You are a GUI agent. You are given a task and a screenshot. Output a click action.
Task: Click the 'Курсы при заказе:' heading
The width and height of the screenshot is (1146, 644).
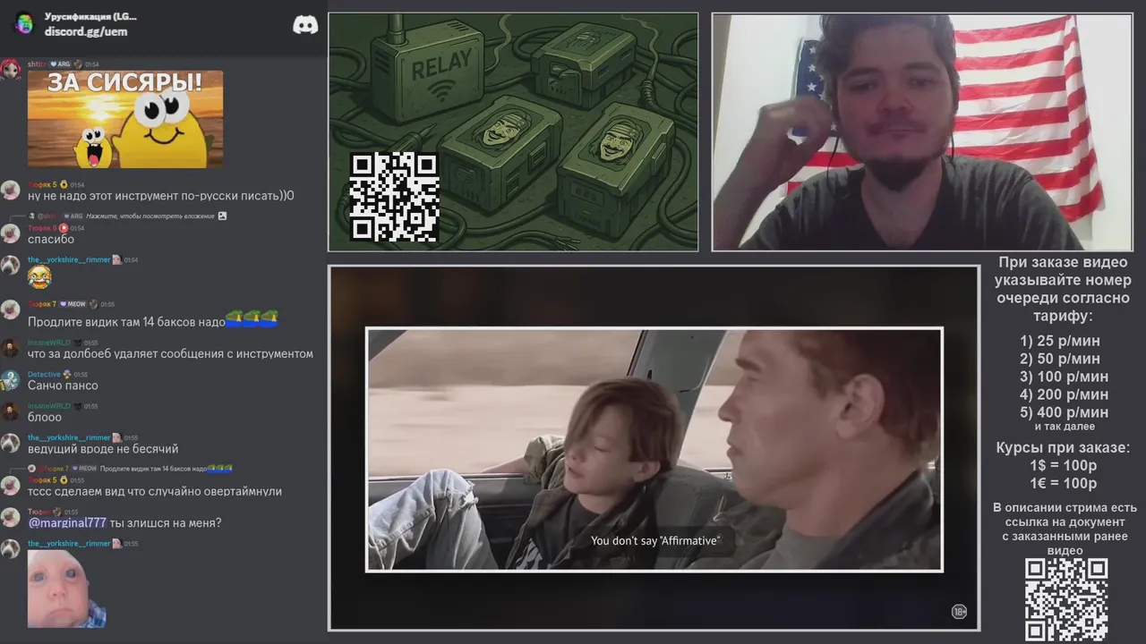[1064, 448]
